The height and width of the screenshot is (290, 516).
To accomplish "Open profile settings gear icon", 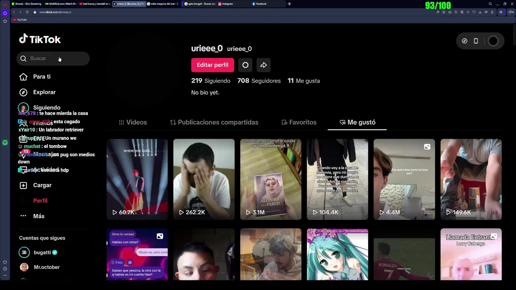I will 245,65.
